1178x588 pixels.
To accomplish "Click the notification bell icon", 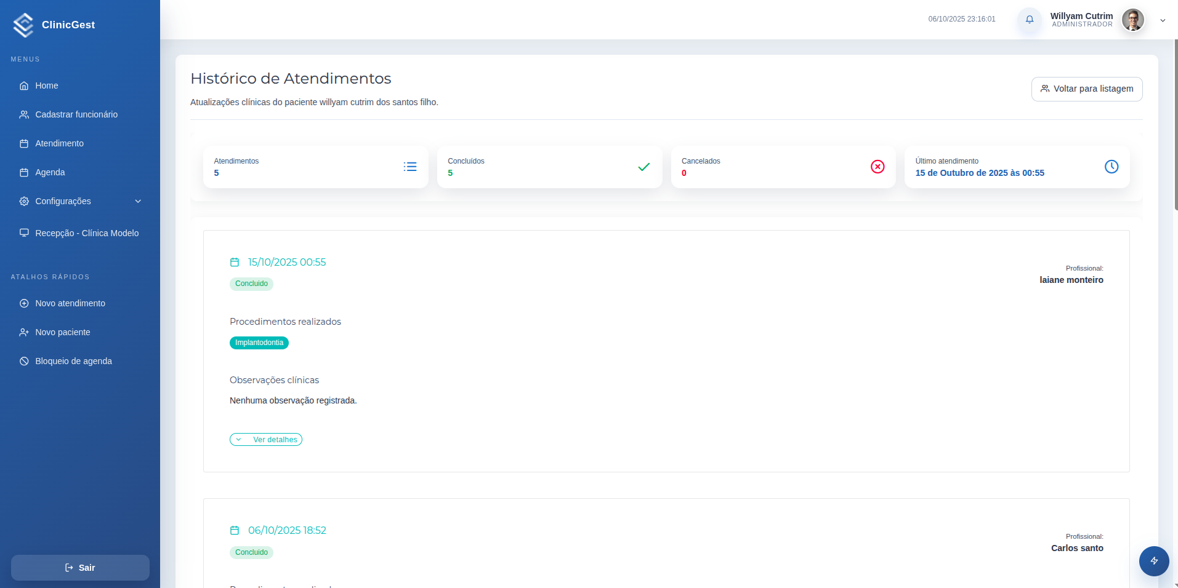I will click(x=1029, y=20).
